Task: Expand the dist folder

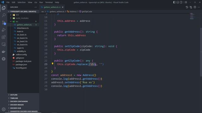Action: (23, 15)
